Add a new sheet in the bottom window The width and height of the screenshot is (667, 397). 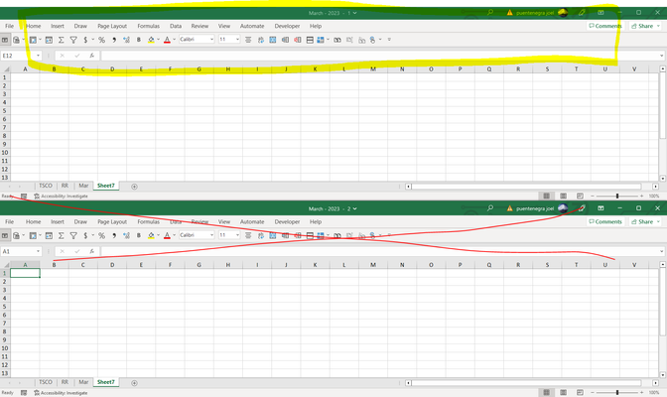(x=134, y=383)
